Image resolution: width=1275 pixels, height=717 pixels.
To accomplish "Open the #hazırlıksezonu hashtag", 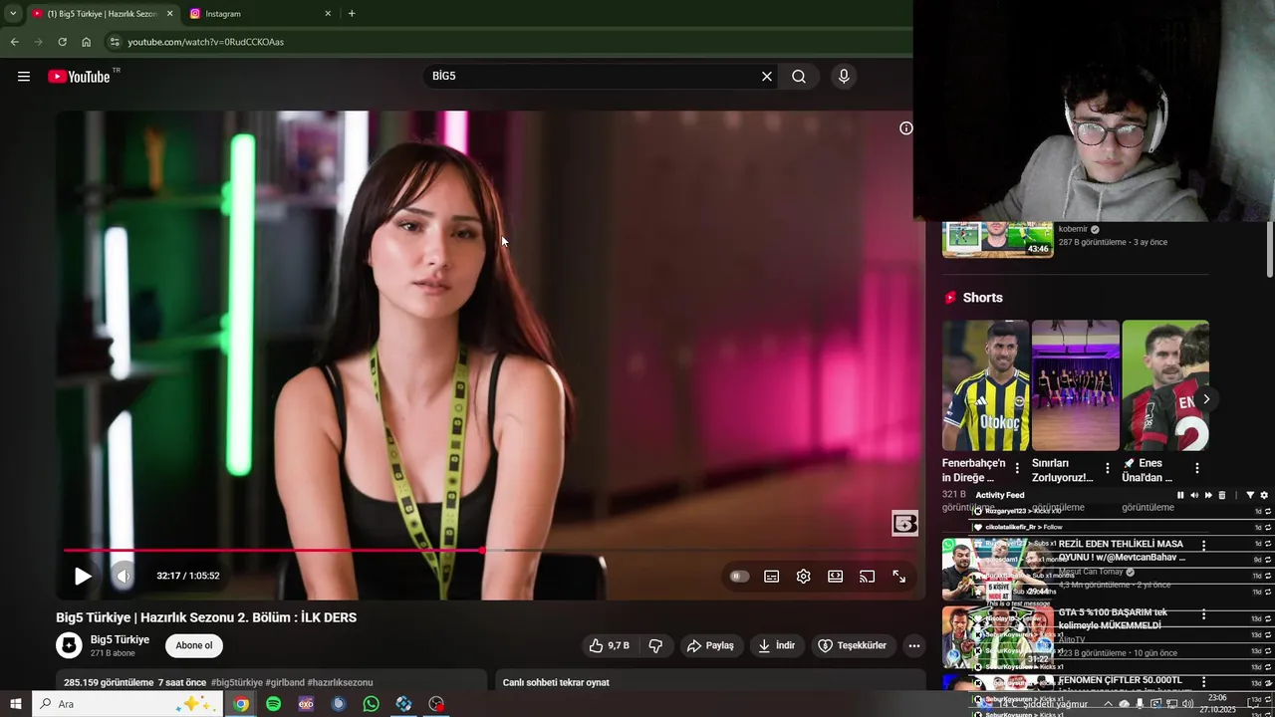I will 340,682.
